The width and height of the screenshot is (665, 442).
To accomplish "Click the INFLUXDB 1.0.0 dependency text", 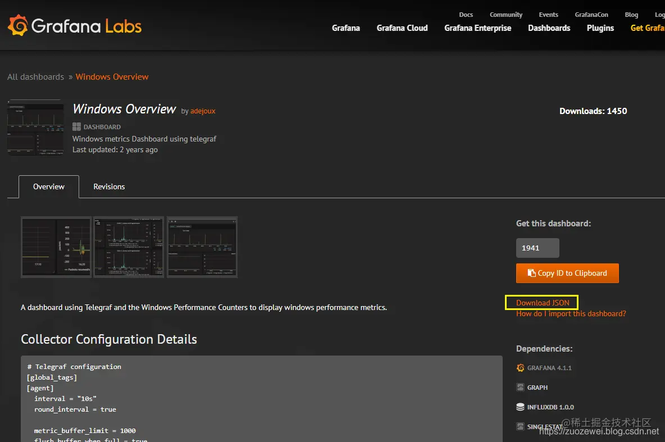I will point(550,407).
